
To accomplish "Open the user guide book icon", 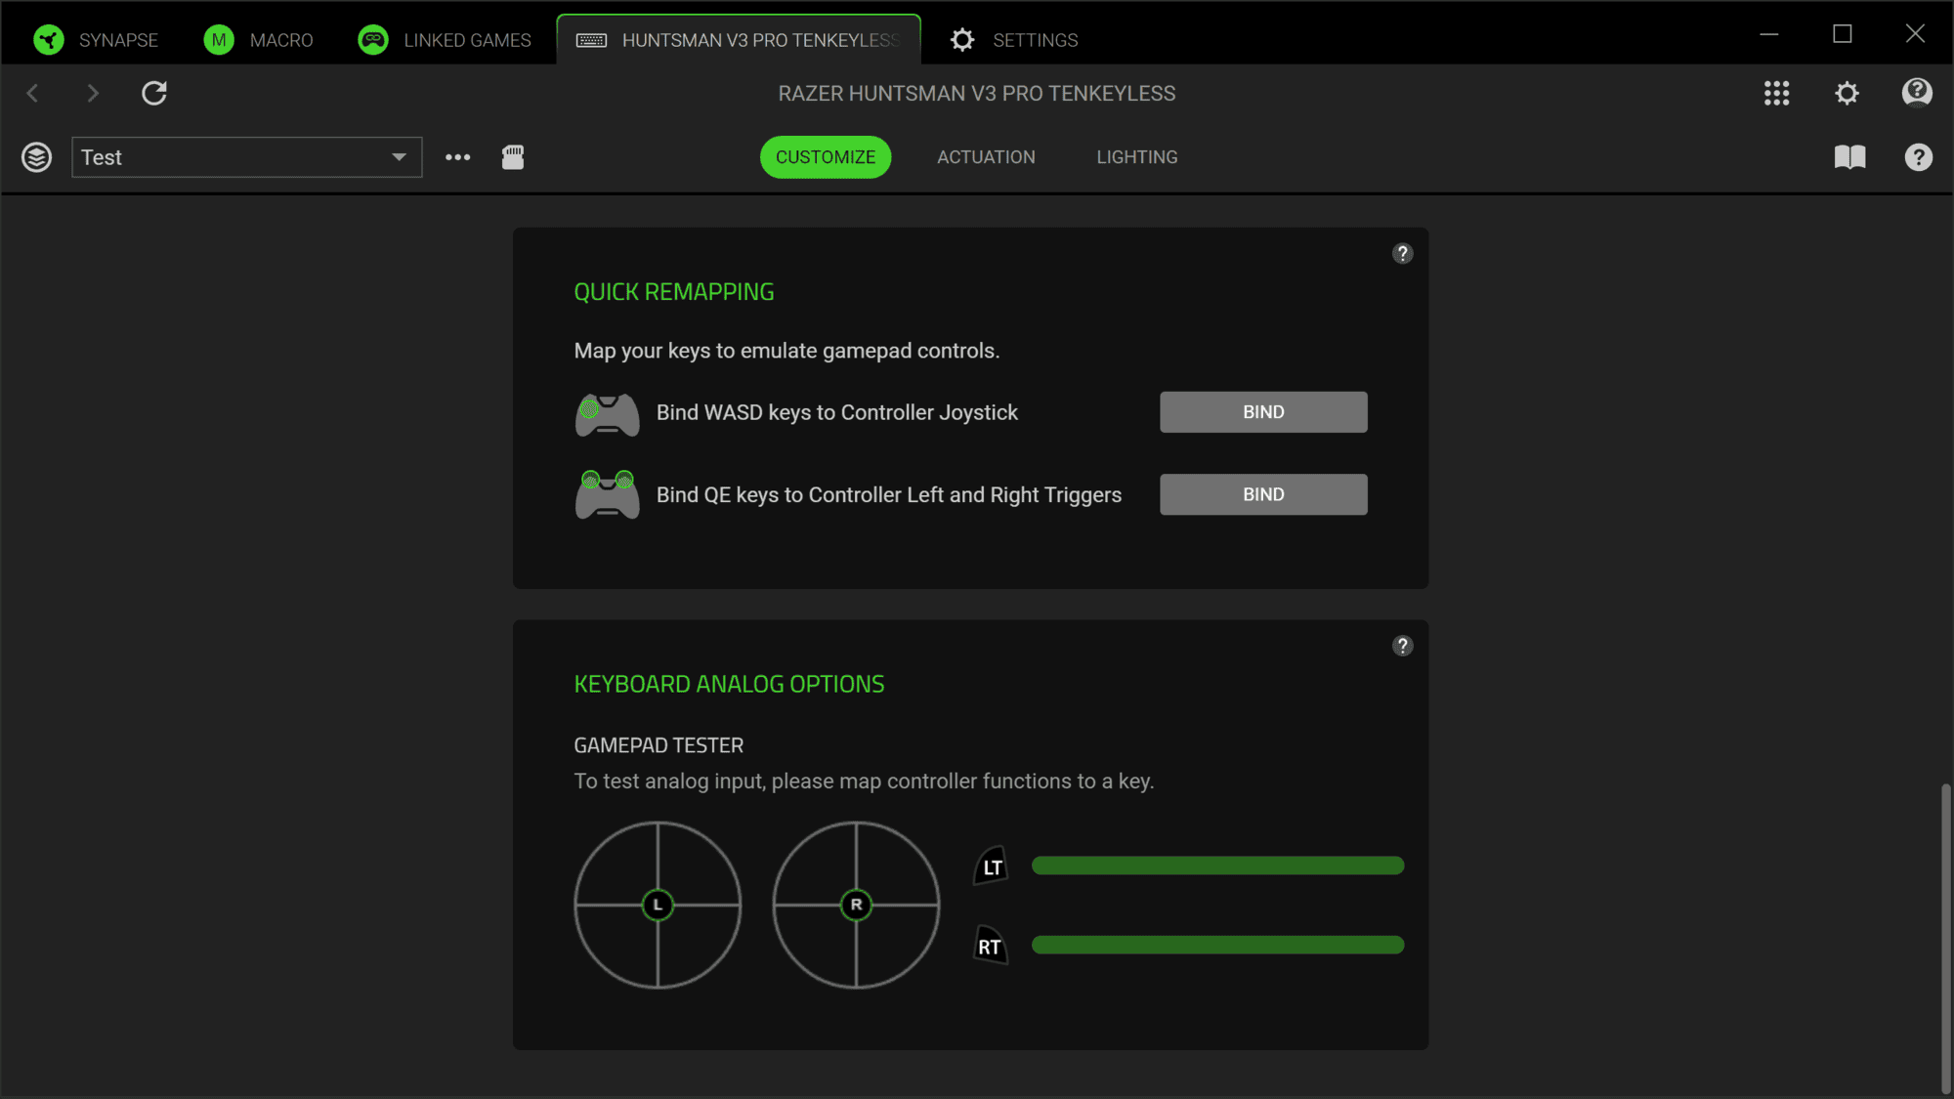I will (1849, 157).
